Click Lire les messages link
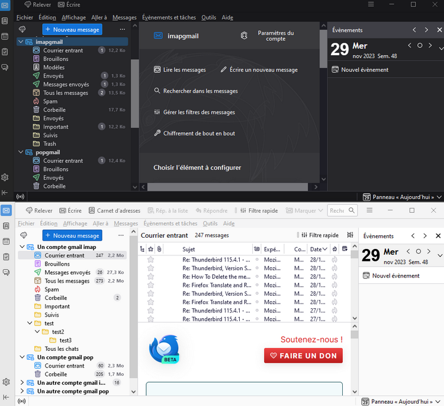 [x=180, y=70]
